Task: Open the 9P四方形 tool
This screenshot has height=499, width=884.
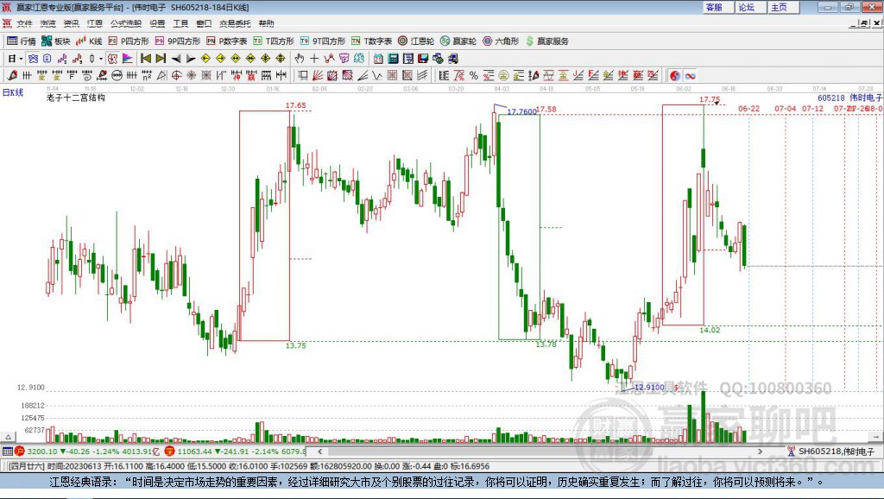Action: (178, 41)
